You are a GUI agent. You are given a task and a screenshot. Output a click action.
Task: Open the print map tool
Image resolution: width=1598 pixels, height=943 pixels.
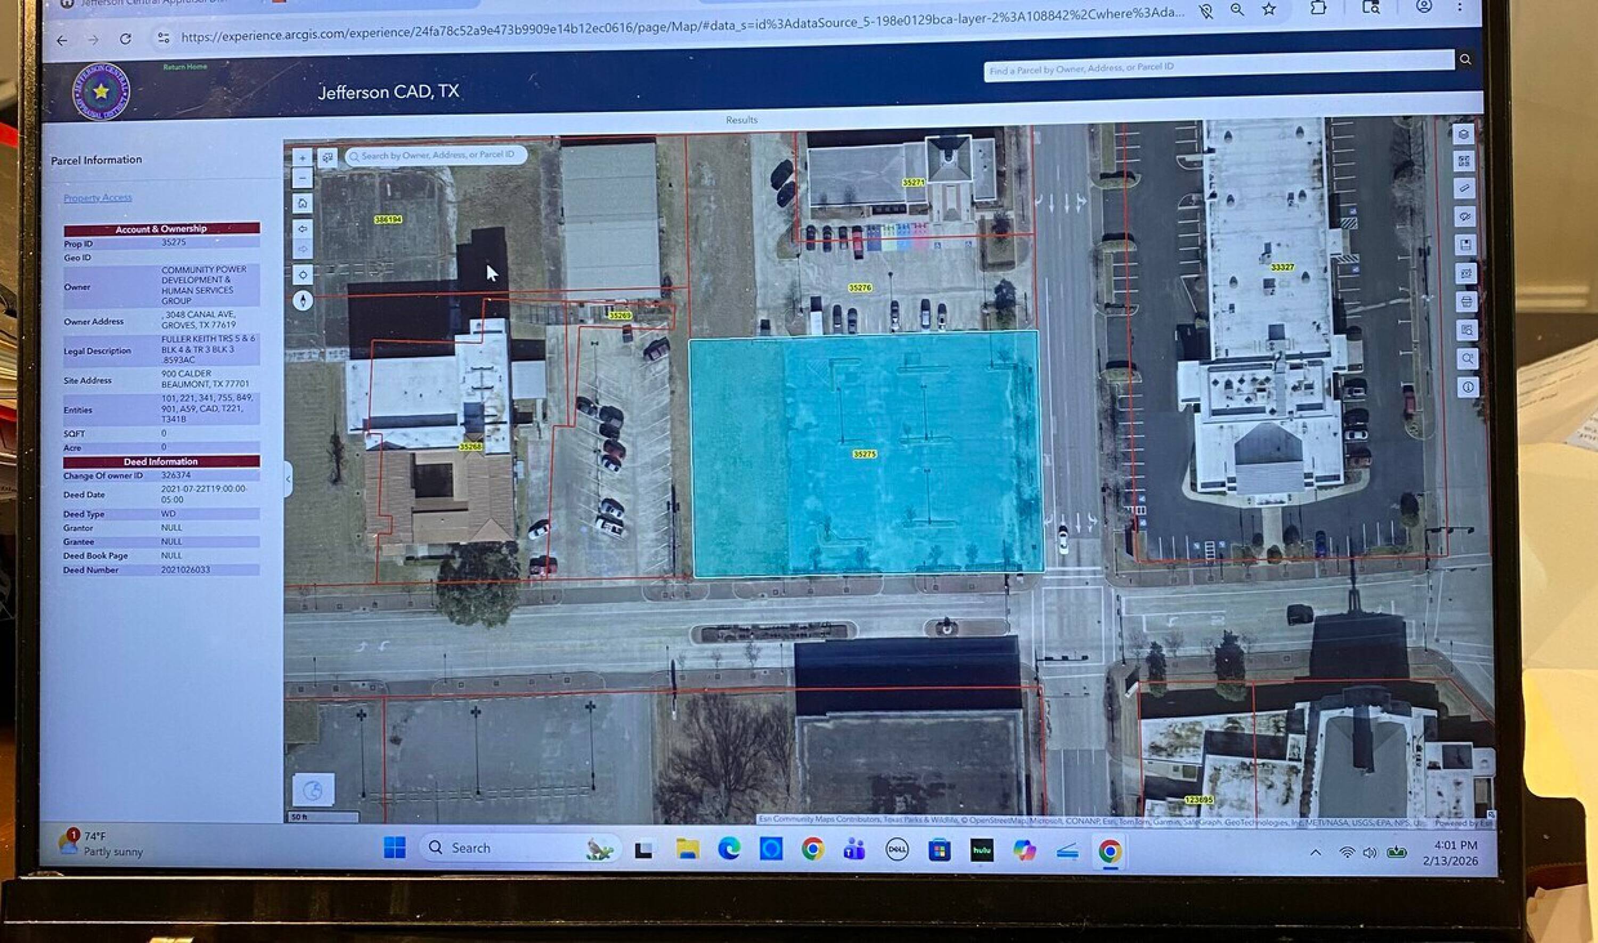[1467, 302]
